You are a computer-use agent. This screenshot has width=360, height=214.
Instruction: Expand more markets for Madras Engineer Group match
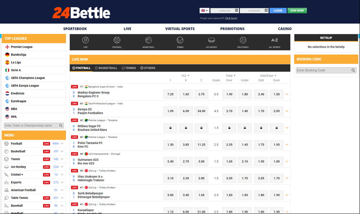point(287,94)
